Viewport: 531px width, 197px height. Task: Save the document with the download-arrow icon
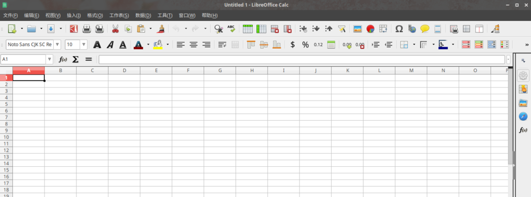[x=51, y=29]
